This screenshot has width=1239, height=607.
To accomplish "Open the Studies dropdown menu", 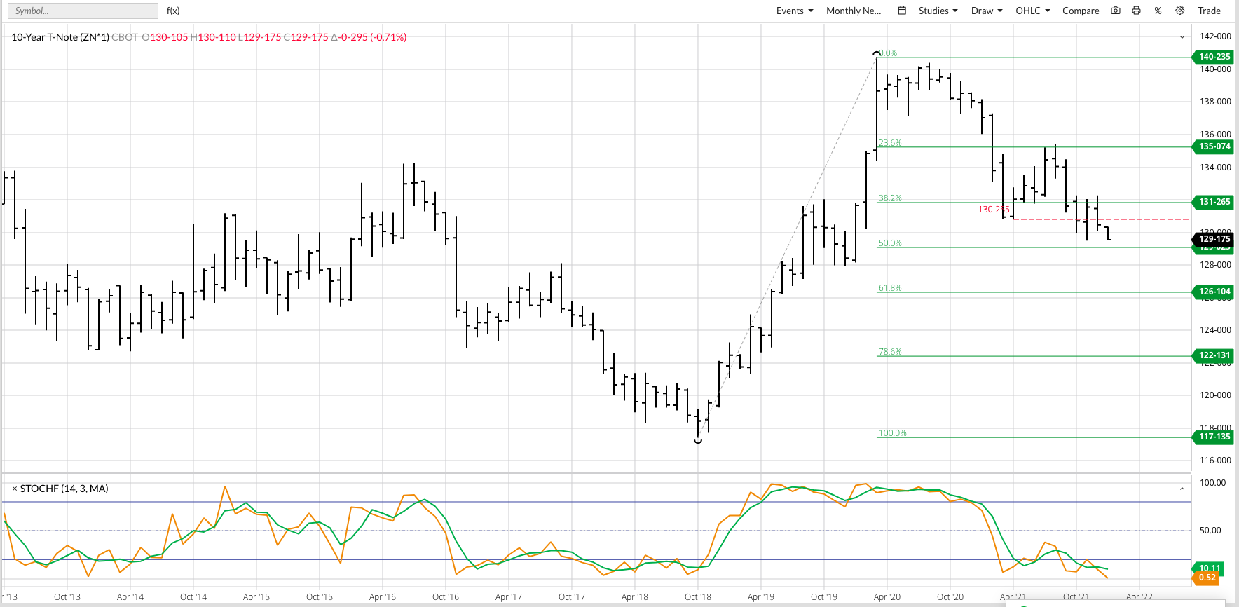I will 938,11.
